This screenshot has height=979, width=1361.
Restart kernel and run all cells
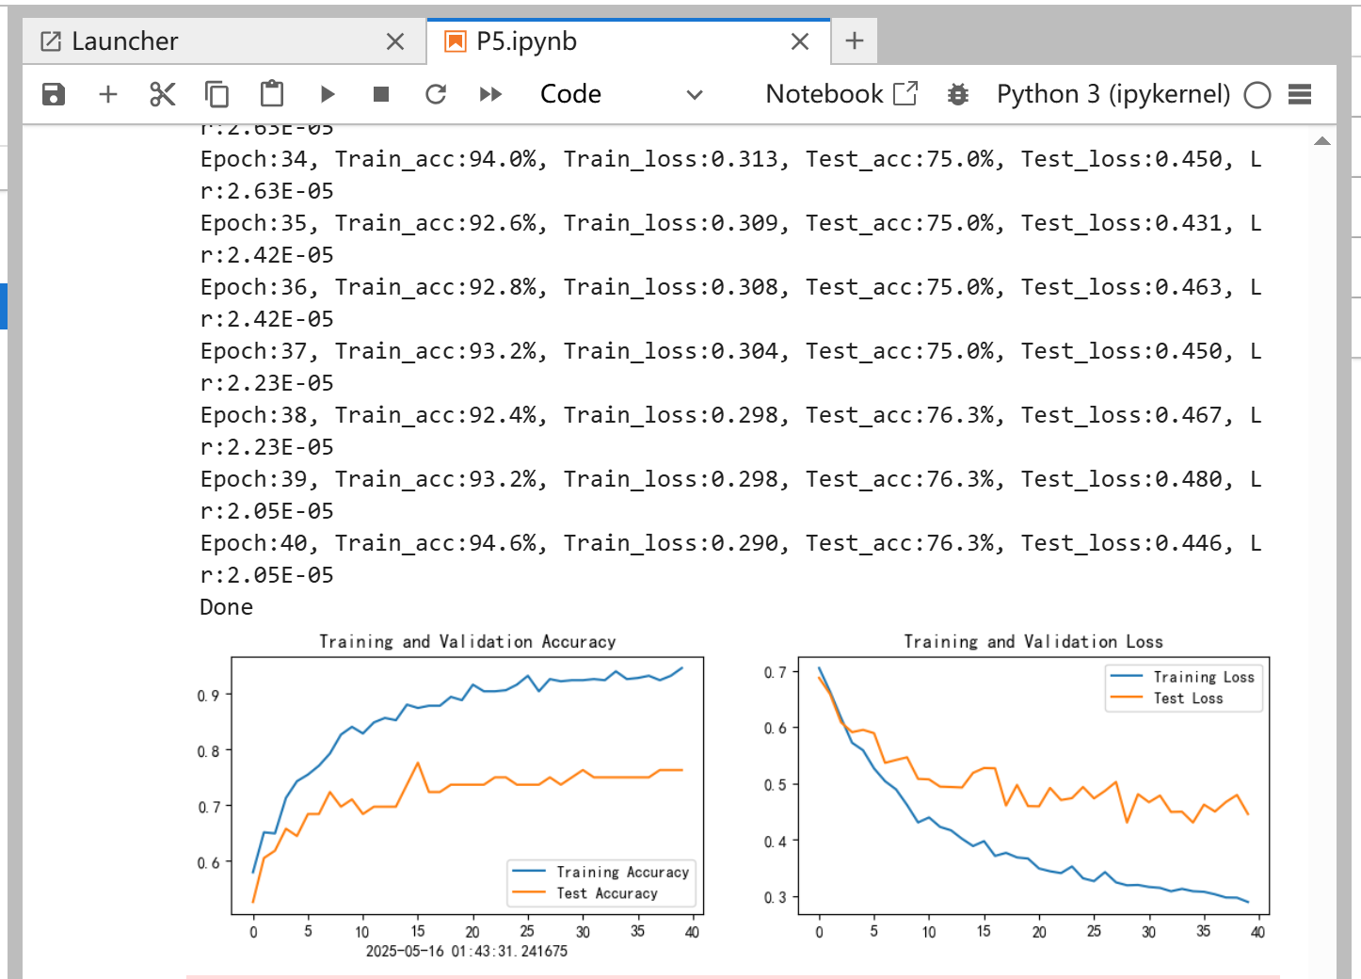tap(490, 94)
